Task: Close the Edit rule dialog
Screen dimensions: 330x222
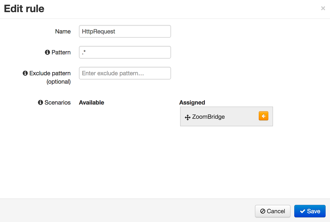Action: coord(323,9)
